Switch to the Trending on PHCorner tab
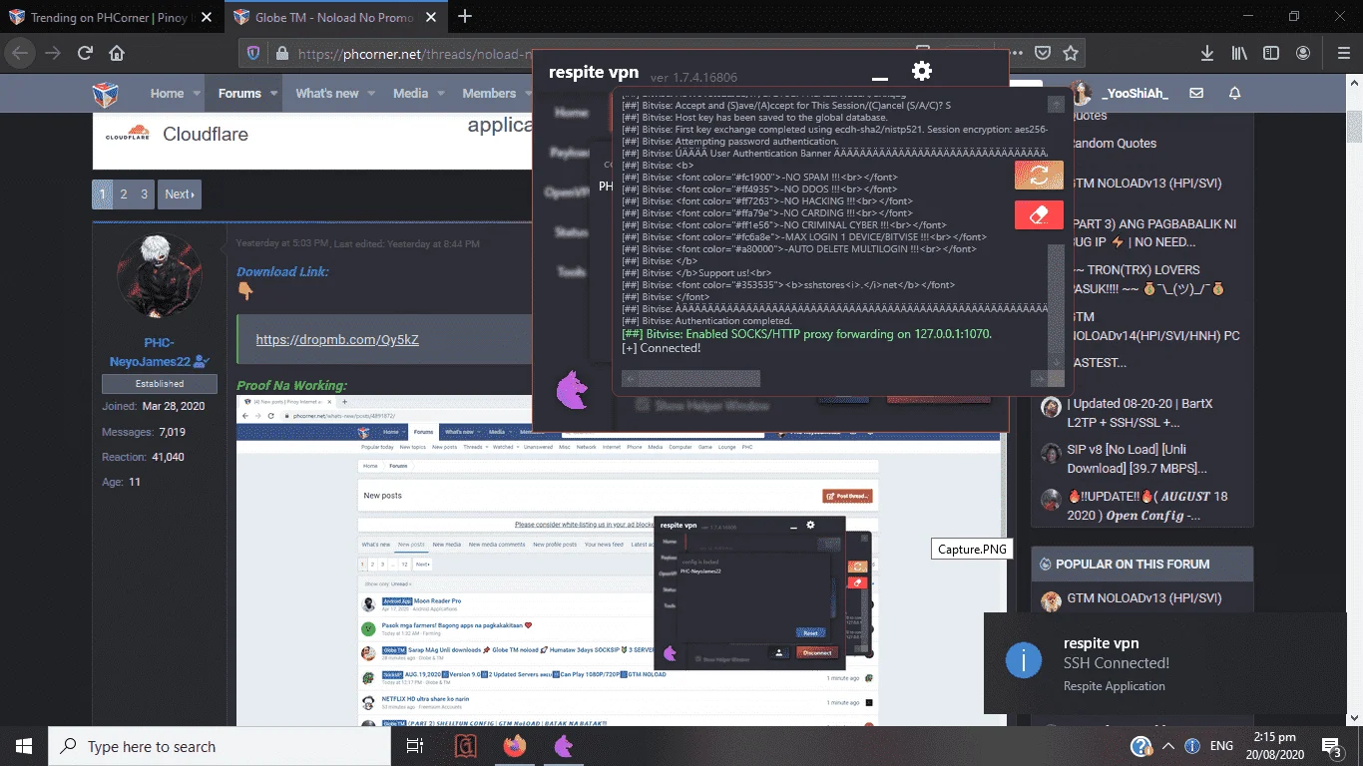The height and width of the screenshot is (766, 1363). coord(112,17)
